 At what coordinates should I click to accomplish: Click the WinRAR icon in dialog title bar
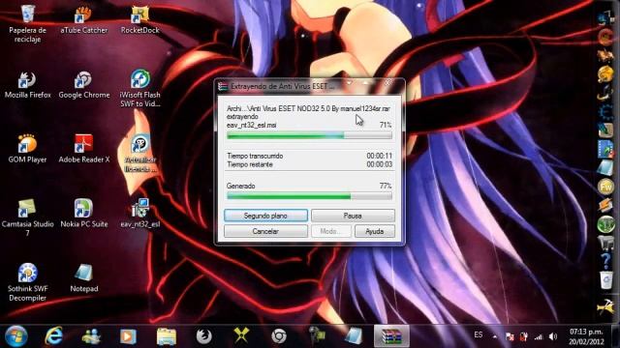point(223,86)
